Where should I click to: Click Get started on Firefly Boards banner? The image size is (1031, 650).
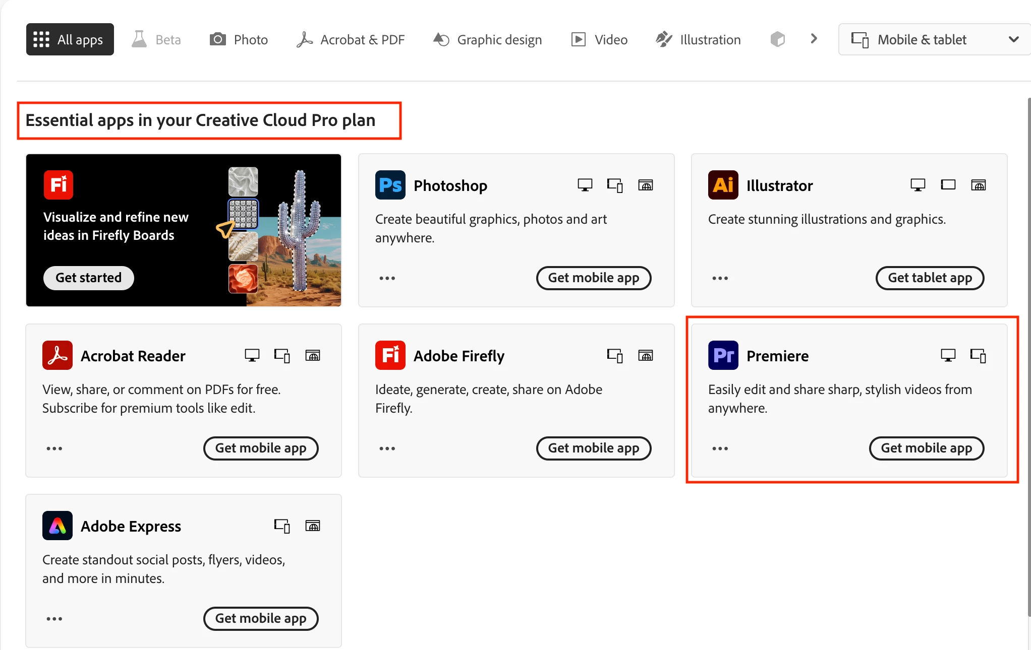(x=88, y=278)
